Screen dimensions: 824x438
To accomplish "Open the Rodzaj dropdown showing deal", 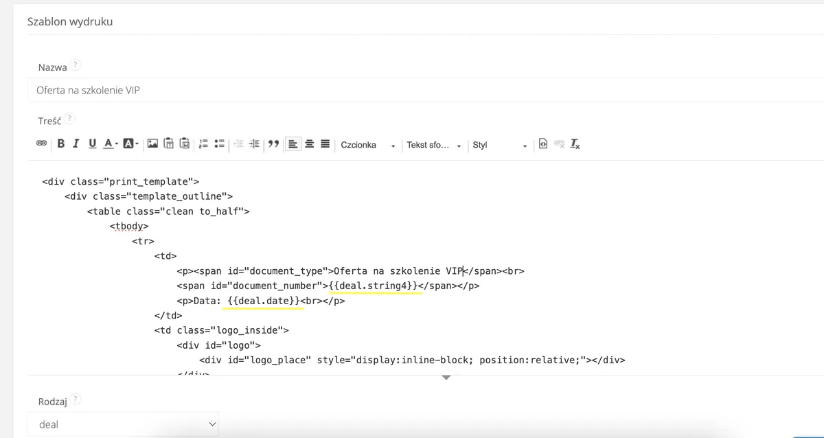I will point(123,424).
